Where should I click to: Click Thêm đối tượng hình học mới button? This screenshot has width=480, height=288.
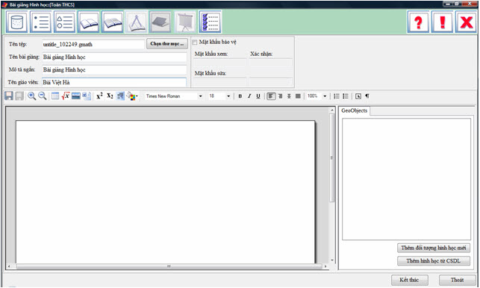tap(434, 248)
